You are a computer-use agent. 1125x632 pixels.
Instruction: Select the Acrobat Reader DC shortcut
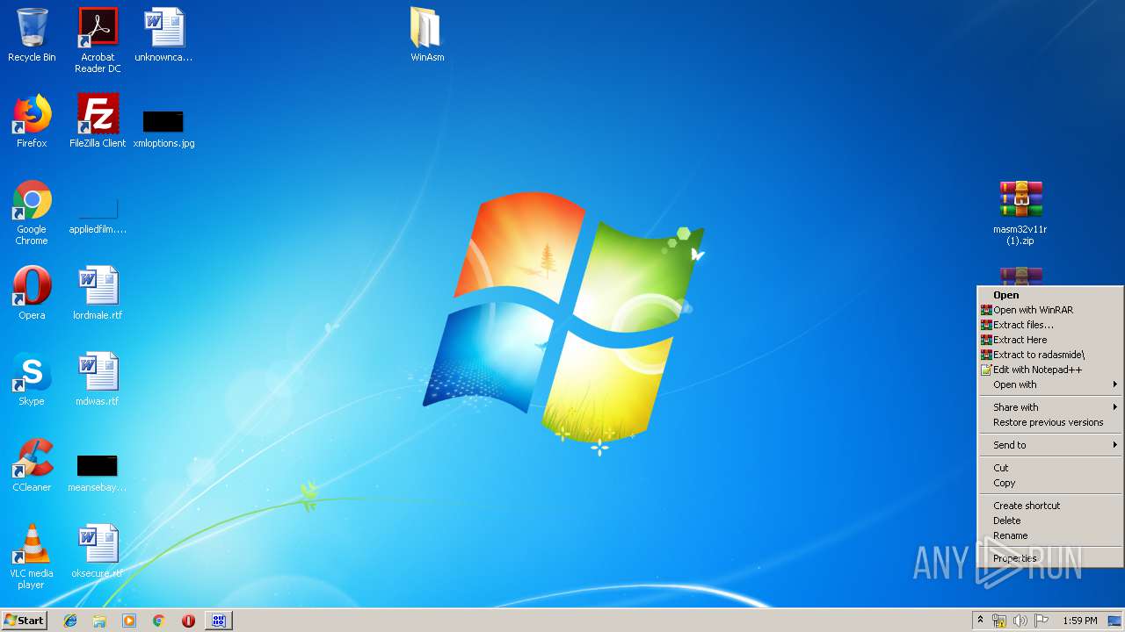(x=98, y=40)
